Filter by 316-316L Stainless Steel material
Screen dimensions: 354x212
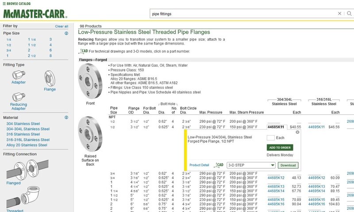pos(28,140)
